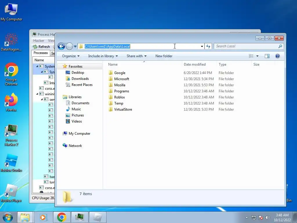Show hidden tray icons arrow
The width and height of the screenshot is (297, 223).
(247, 217)
